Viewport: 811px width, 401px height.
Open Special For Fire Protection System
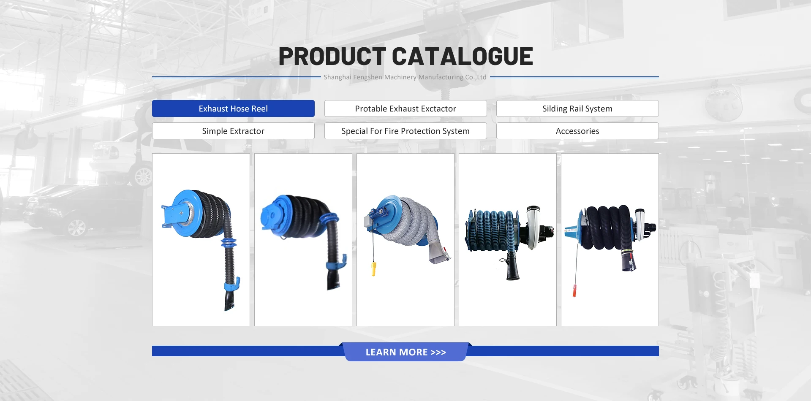click(405, 131)
